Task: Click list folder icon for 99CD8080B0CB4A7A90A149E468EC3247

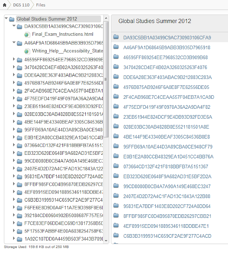Action: tap(116, 186)
